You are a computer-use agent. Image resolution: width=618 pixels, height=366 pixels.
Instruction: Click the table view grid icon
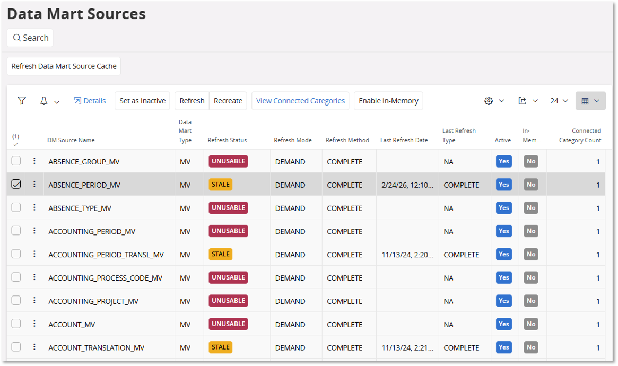[585, 101]
